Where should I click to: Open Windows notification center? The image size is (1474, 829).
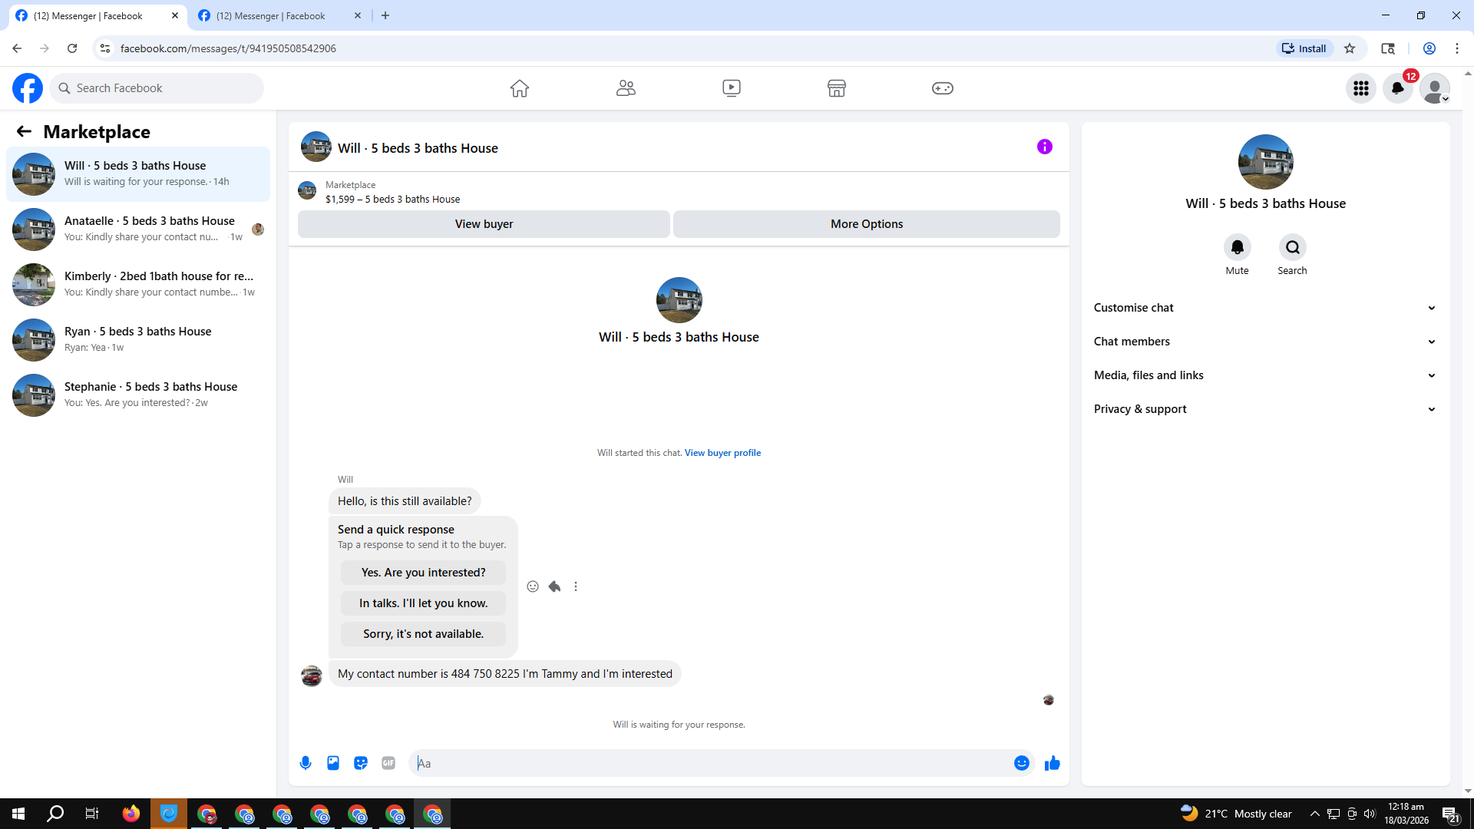click(1451, 814)
